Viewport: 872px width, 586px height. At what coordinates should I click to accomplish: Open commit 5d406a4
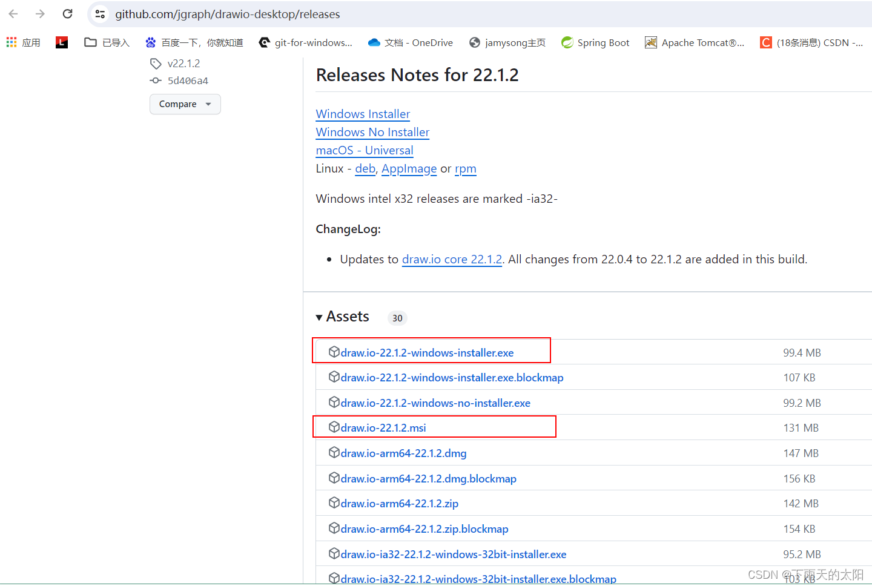[x=188, y=81]
